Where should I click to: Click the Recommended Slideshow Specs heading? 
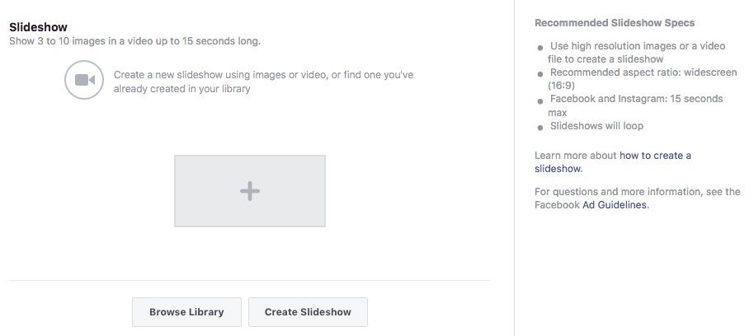tap(614, 23)
